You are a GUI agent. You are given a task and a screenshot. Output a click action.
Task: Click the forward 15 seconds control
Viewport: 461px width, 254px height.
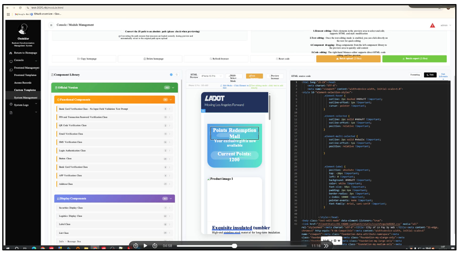coord(155,245)
